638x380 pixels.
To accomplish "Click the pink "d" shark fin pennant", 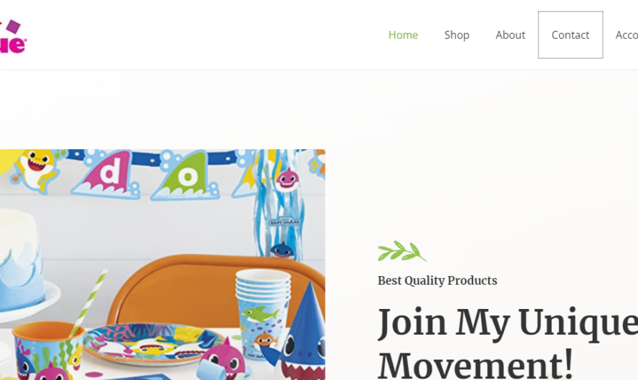I will 108,176.
